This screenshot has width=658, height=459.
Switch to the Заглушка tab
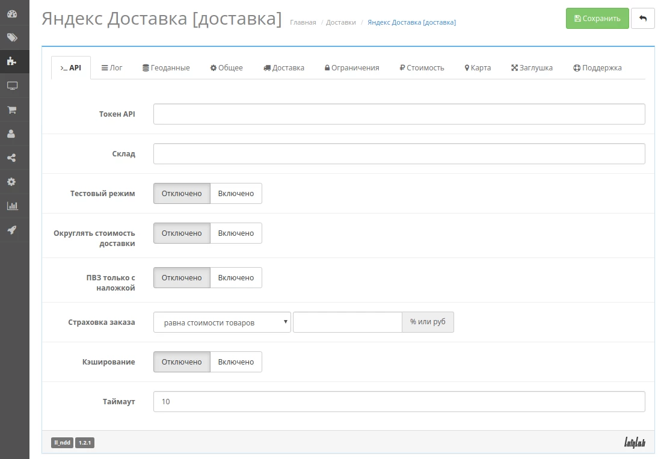532,67
